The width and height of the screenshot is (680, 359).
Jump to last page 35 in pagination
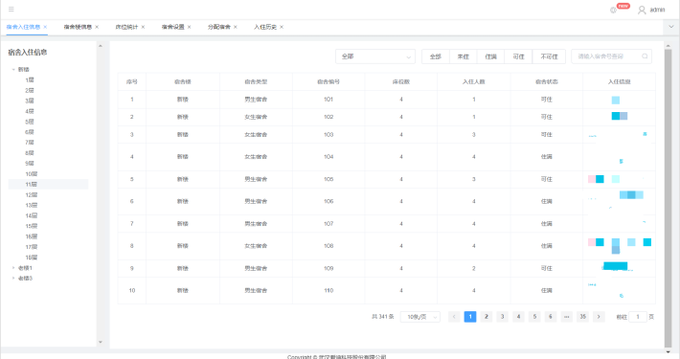[583, 317]
